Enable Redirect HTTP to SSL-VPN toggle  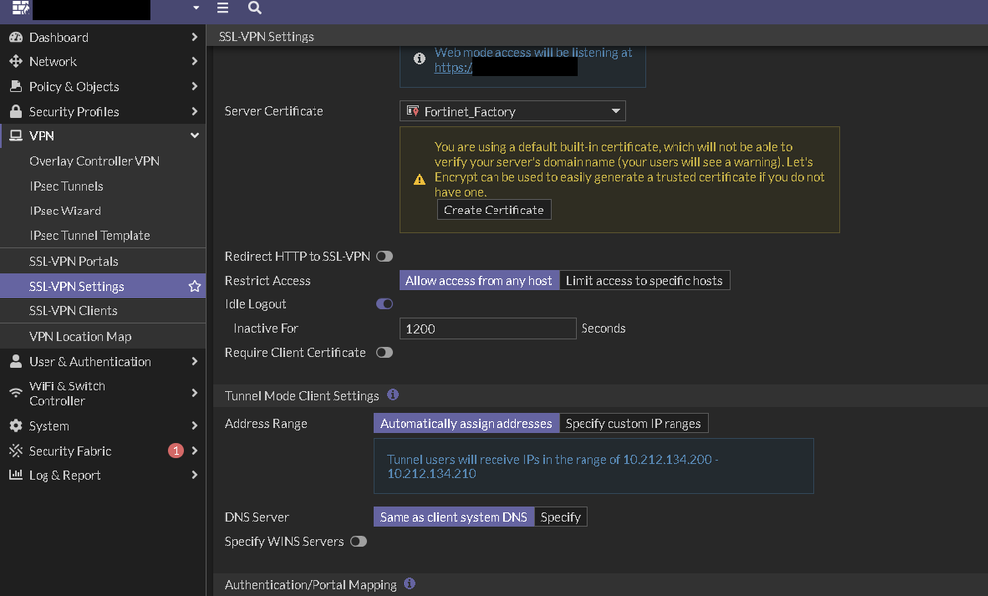(x=384, y=257)
